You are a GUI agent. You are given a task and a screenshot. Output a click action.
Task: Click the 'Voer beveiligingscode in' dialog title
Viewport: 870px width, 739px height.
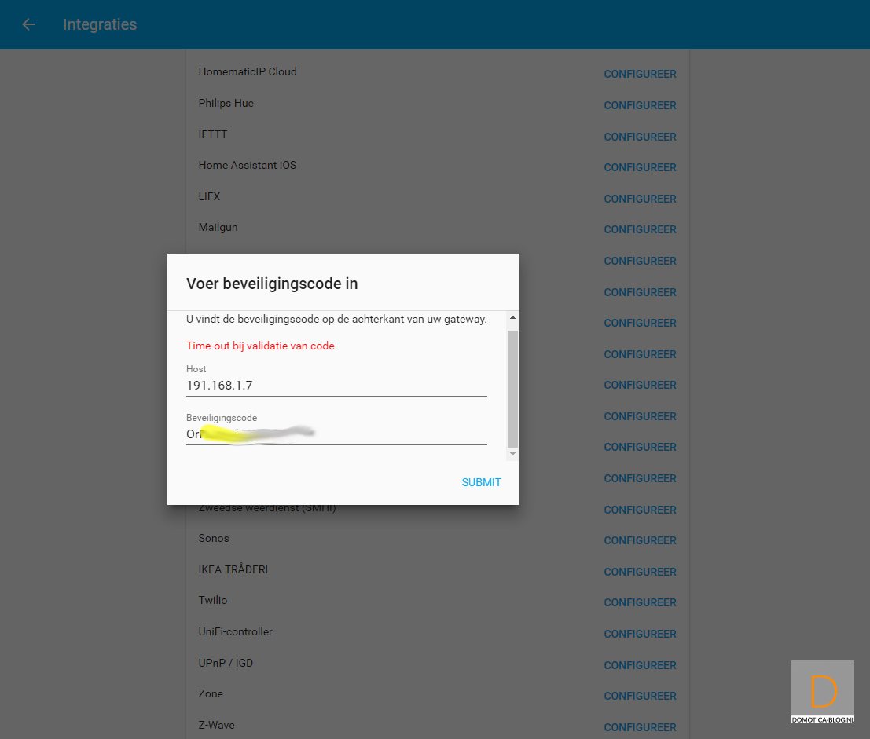pyautogui.click(x=272, y=284)
